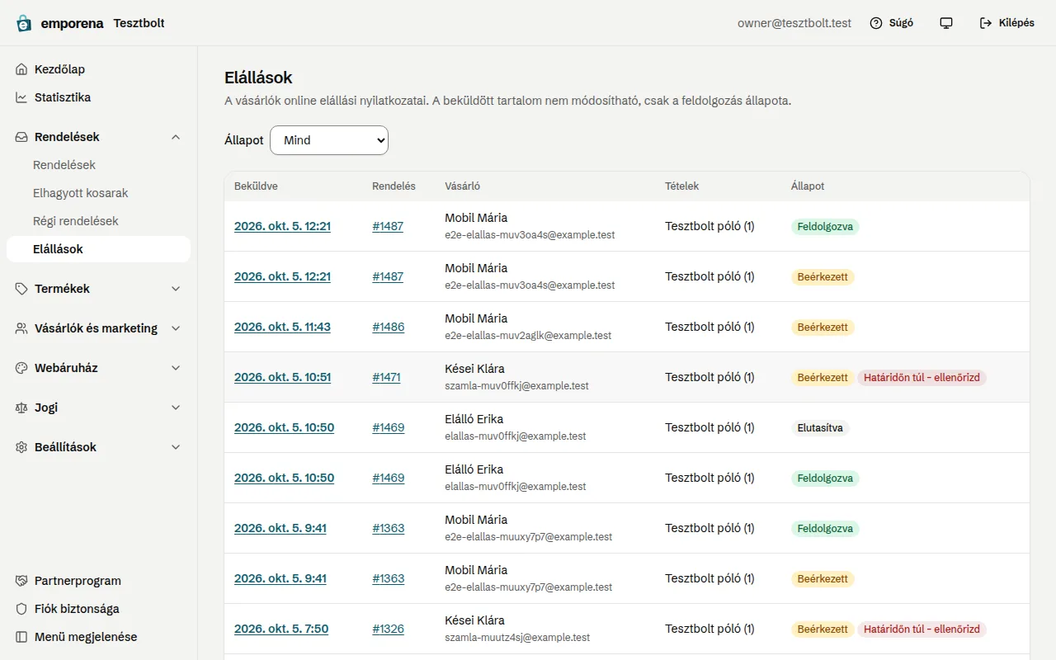The image size is (1056, 660).
Task: Click the Jogi scales icon
Action: tap(21, 408)
